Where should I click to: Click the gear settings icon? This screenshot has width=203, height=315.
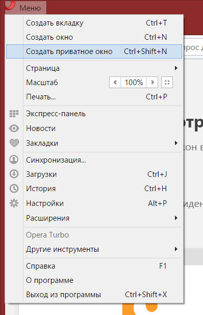(14, 203)
